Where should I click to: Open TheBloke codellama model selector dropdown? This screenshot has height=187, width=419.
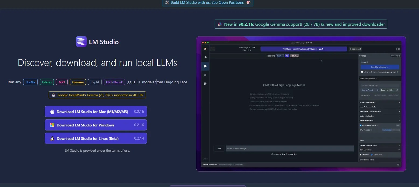[x=303, y=49]
